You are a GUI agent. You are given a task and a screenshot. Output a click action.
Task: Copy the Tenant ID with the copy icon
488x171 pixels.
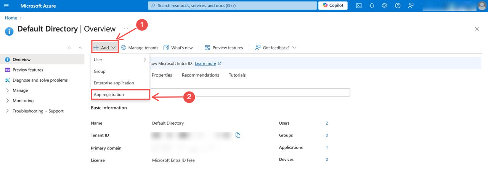[x=238, y=135]
